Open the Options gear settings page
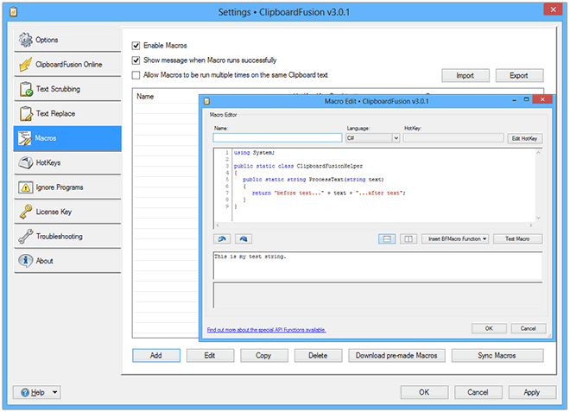This screenshot has height=412, width=570. click(66, 41)
